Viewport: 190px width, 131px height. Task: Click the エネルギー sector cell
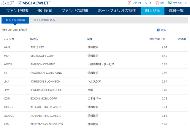(x=94, y=99)
